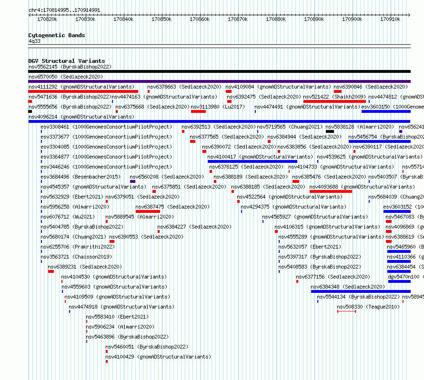Click the 170860k ruler tick label

[x=200, y=19]
